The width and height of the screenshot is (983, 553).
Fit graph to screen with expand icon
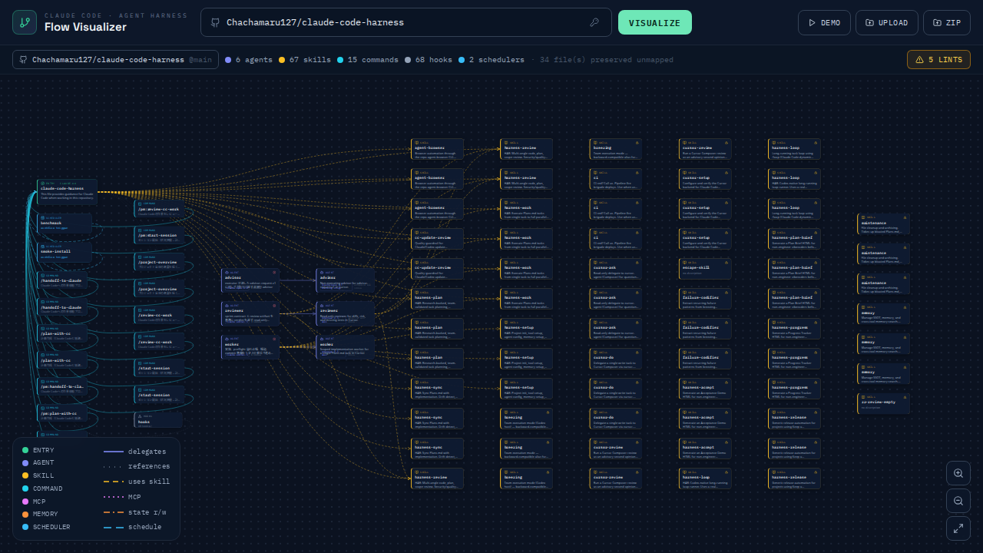tap(958, 528)
